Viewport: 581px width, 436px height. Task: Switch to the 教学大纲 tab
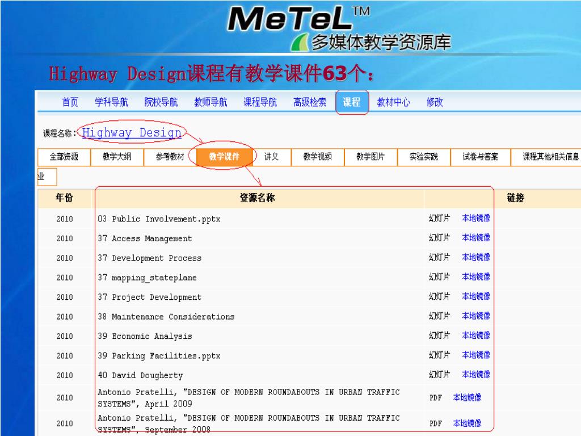coord(117,157)
